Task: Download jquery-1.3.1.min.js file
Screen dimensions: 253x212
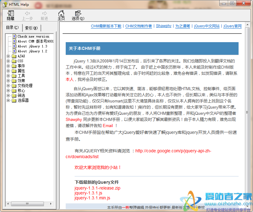Action: (x=92, y=198)
